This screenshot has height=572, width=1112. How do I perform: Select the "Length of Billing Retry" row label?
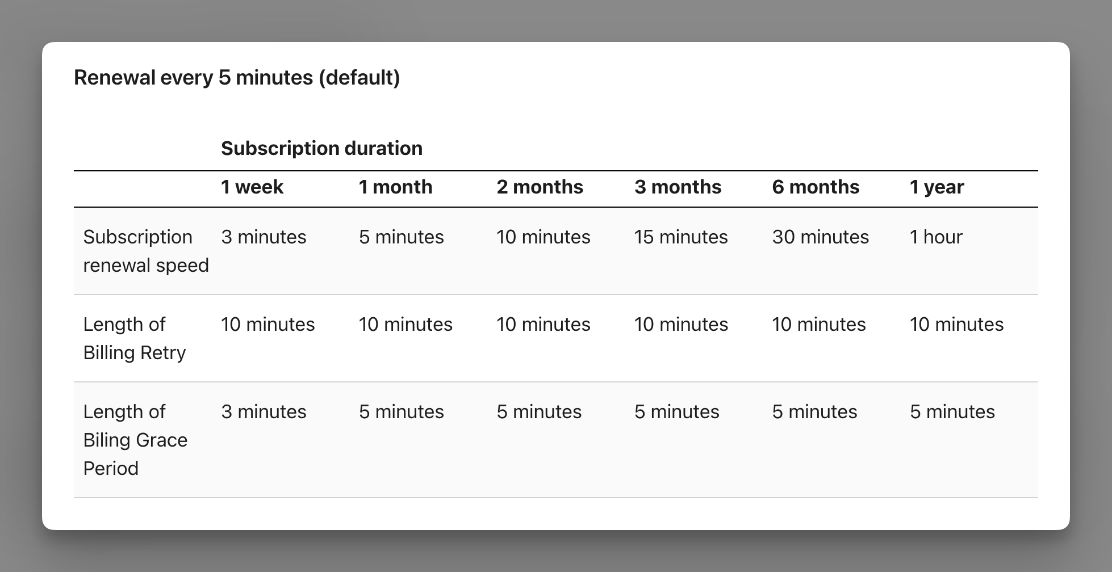pos(135,338)
